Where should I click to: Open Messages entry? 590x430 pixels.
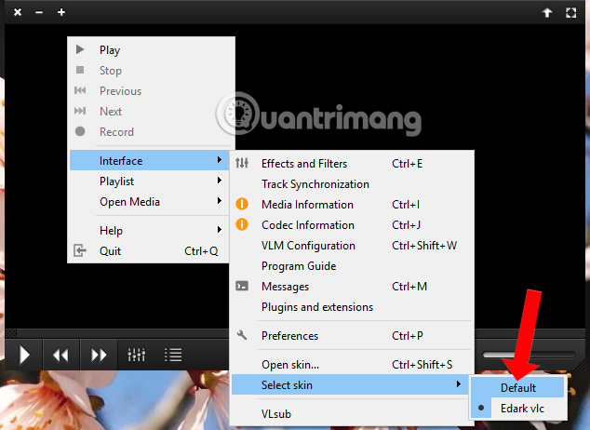tap(352, 287)
